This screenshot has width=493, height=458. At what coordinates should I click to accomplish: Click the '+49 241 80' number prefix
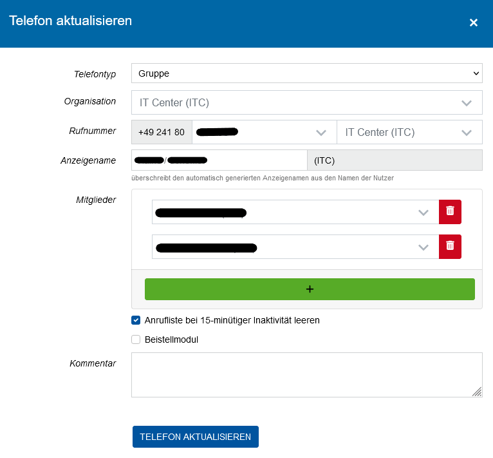coord(161,133)
